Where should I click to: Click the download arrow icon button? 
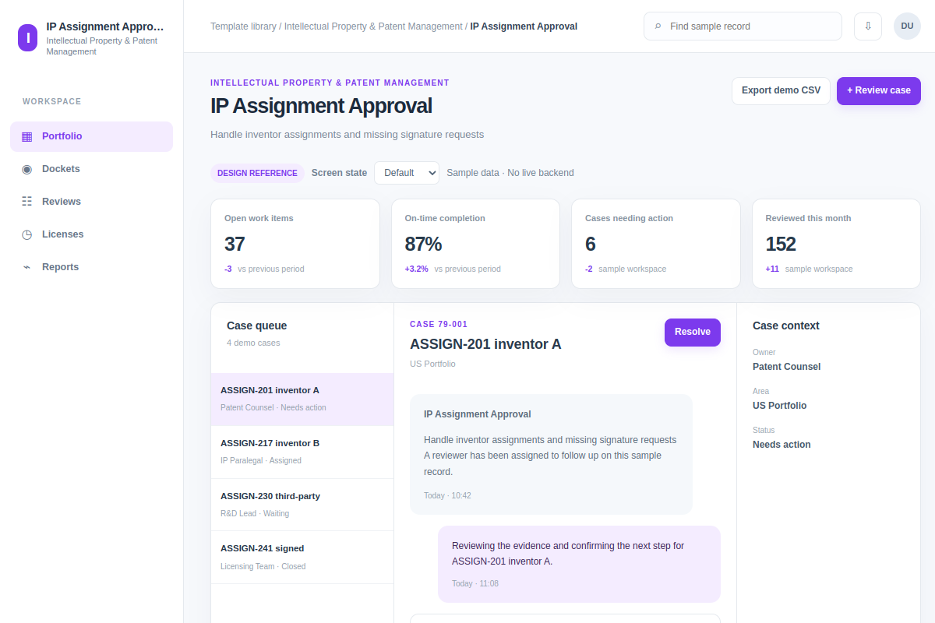tap(868, 26)
